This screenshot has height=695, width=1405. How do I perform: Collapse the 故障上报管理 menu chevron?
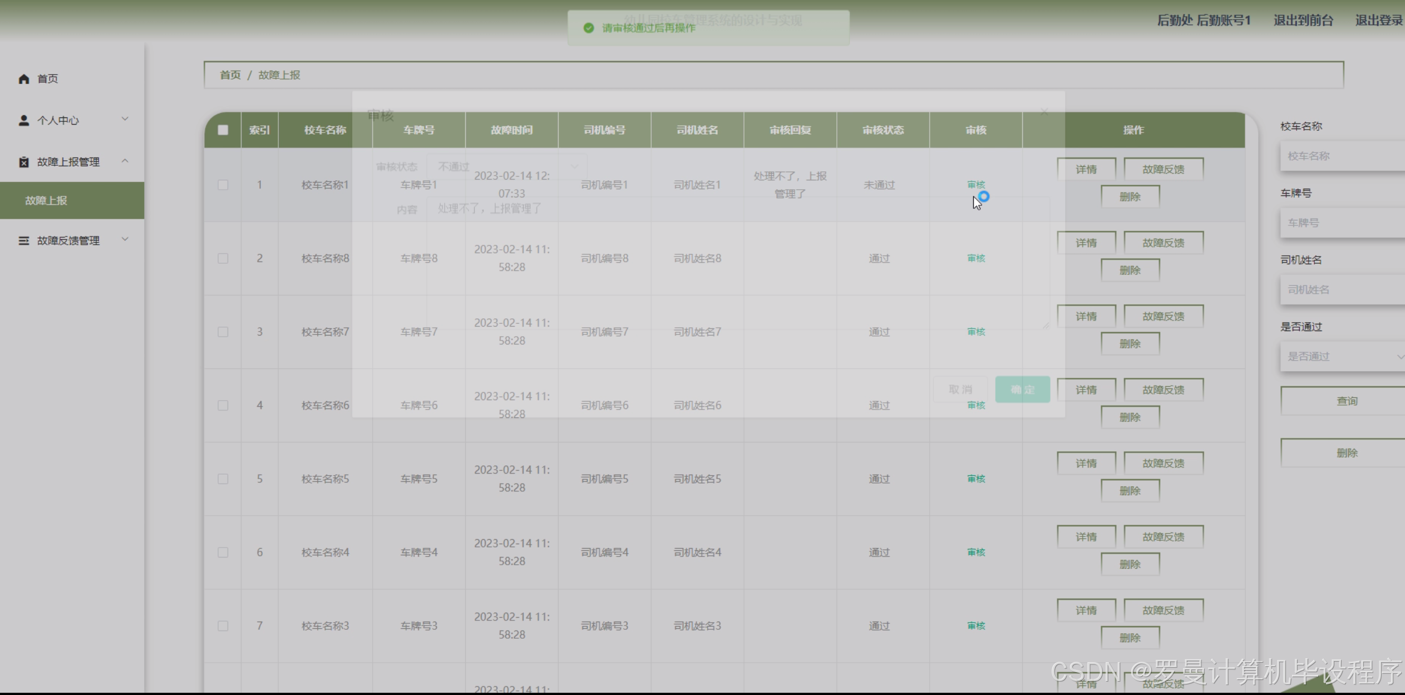(125, 161)
